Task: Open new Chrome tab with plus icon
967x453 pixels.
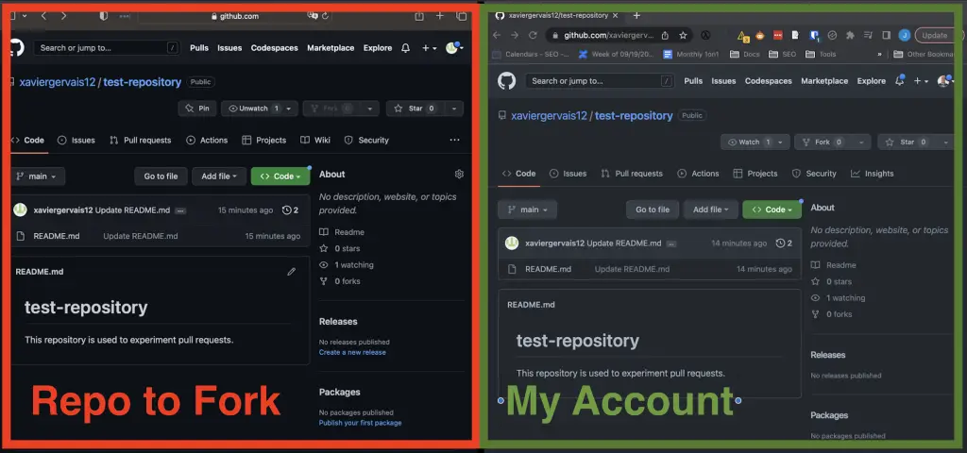Action: (x=636, y=15)
